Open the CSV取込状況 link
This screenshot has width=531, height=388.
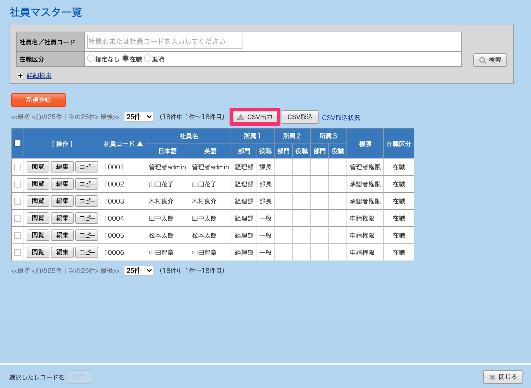click(x=341, y=118)
